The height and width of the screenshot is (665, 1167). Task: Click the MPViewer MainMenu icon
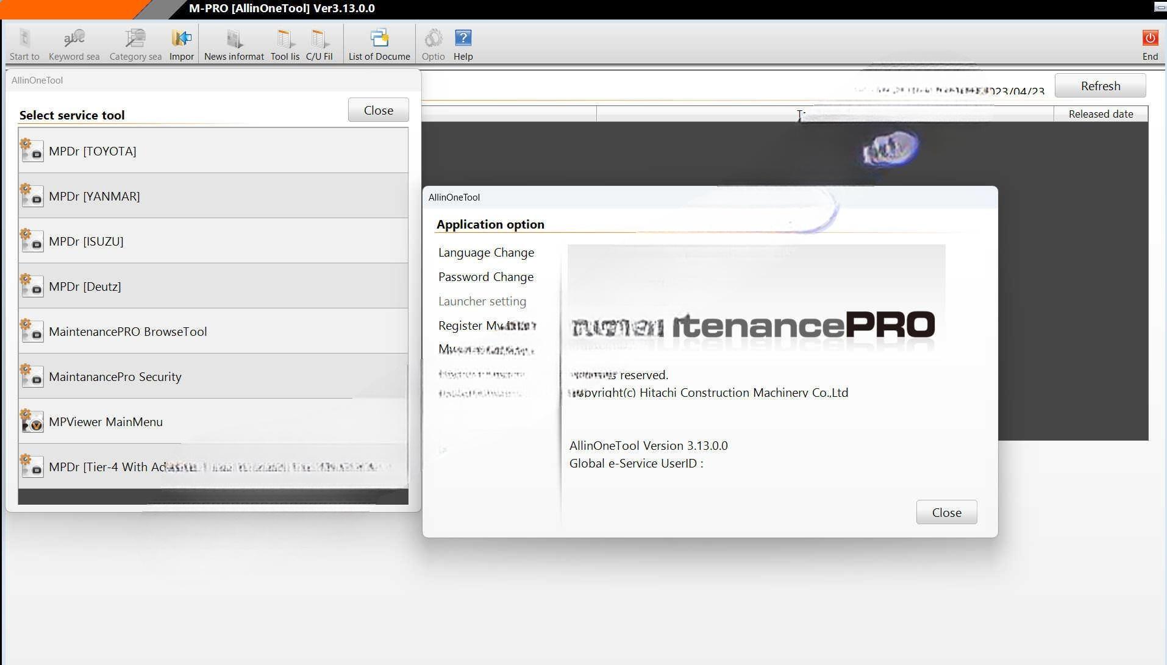click(32, 421)
